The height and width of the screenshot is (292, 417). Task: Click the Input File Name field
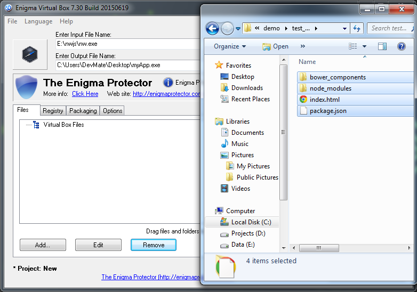[x=127, y=44]
